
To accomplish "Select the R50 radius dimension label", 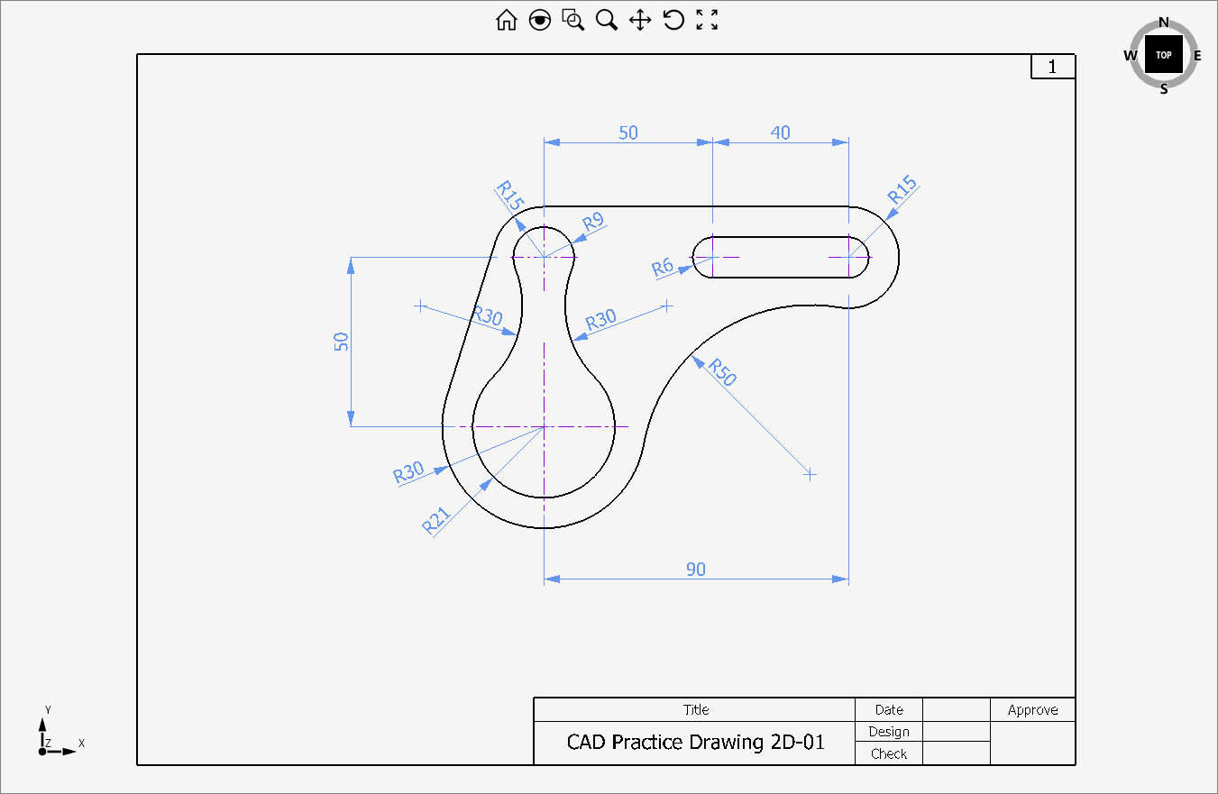I will [722, 371].
